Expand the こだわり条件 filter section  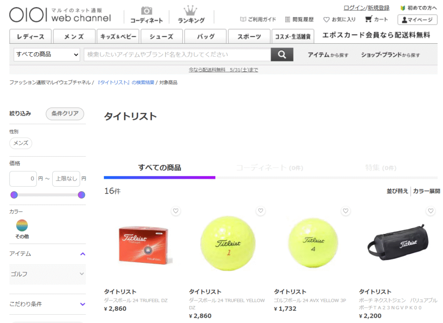[48, 304]
